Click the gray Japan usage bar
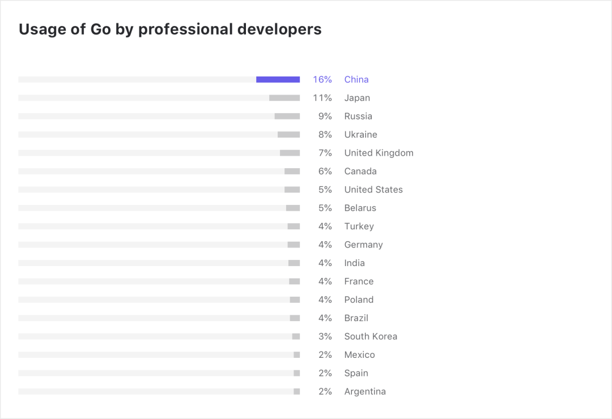 pos(284,98)
